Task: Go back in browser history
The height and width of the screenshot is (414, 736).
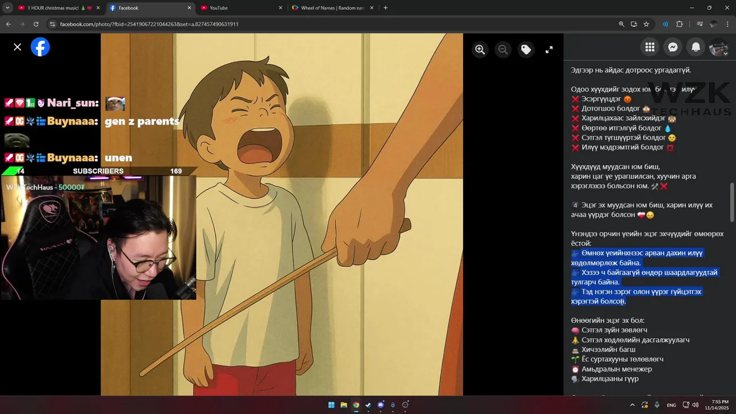Action: click(x=8, y=24)
